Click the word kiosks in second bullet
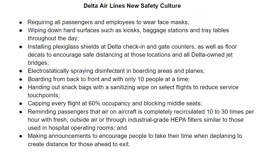 (132, 30)
